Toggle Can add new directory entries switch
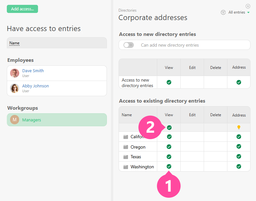256x201 pixels. pyautogui.click(x=129, y=45)
